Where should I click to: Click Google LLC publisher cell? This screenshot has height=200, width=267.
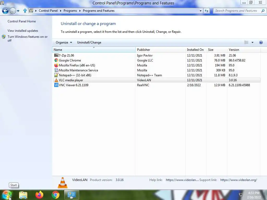pos(145,60)
